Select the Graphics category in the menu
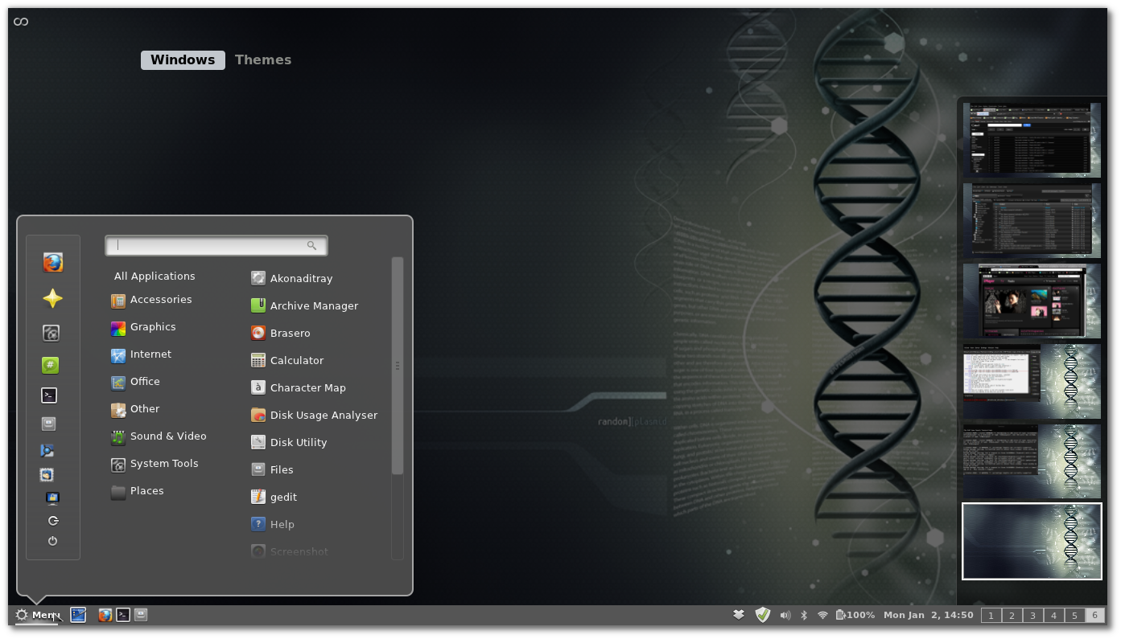Image resolution: width=1121 pixels, height=639 pixels. click(x=153, y=327)
